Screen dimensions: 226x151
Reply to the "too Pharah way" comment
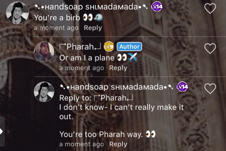pyautogui.click(x=118, y=144)
